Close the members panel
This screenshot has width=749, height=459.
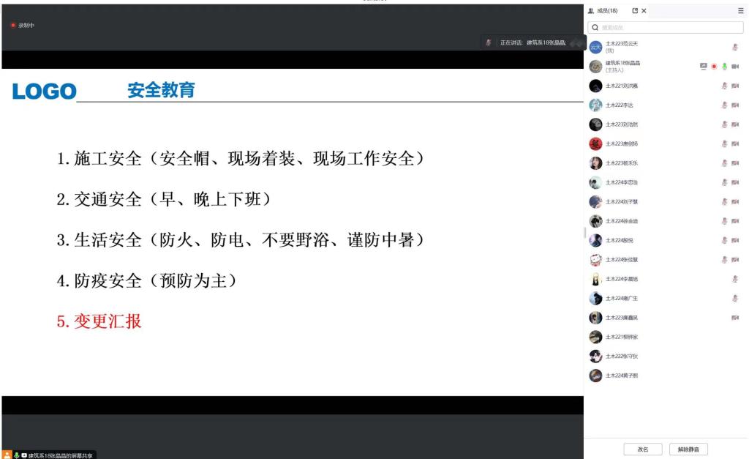click(x=644, y=11)
